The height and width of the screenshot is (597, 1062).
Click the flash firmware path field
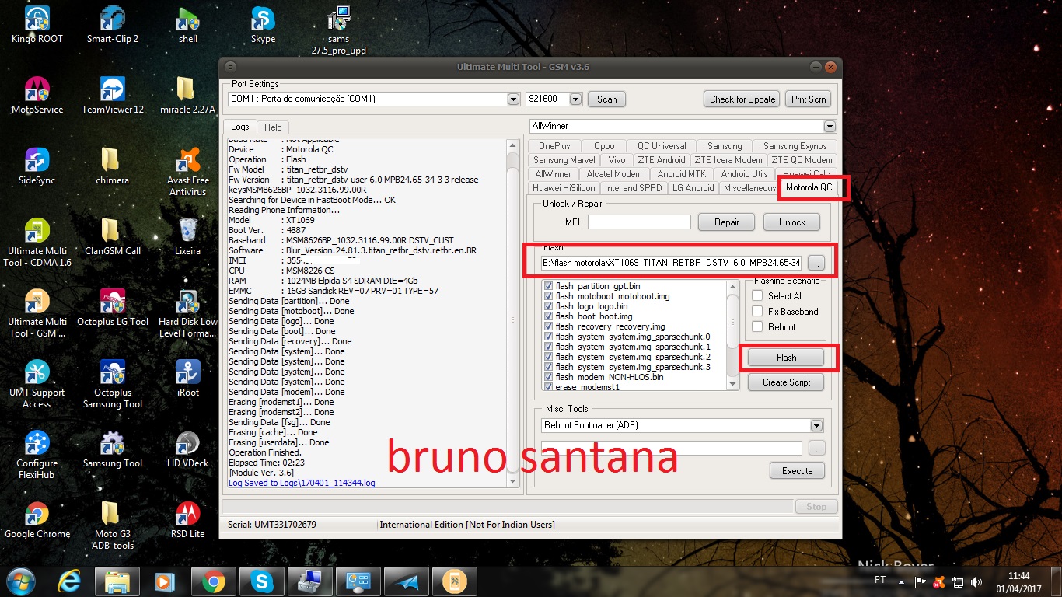tap(672, 263)
